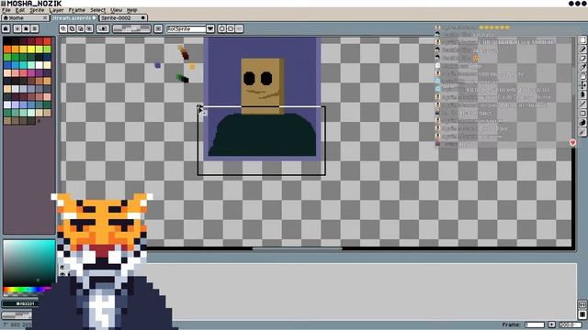The image size is (588, 330).
Task: Select the Eyedropper tool
Action: click(x=582, y=67)
